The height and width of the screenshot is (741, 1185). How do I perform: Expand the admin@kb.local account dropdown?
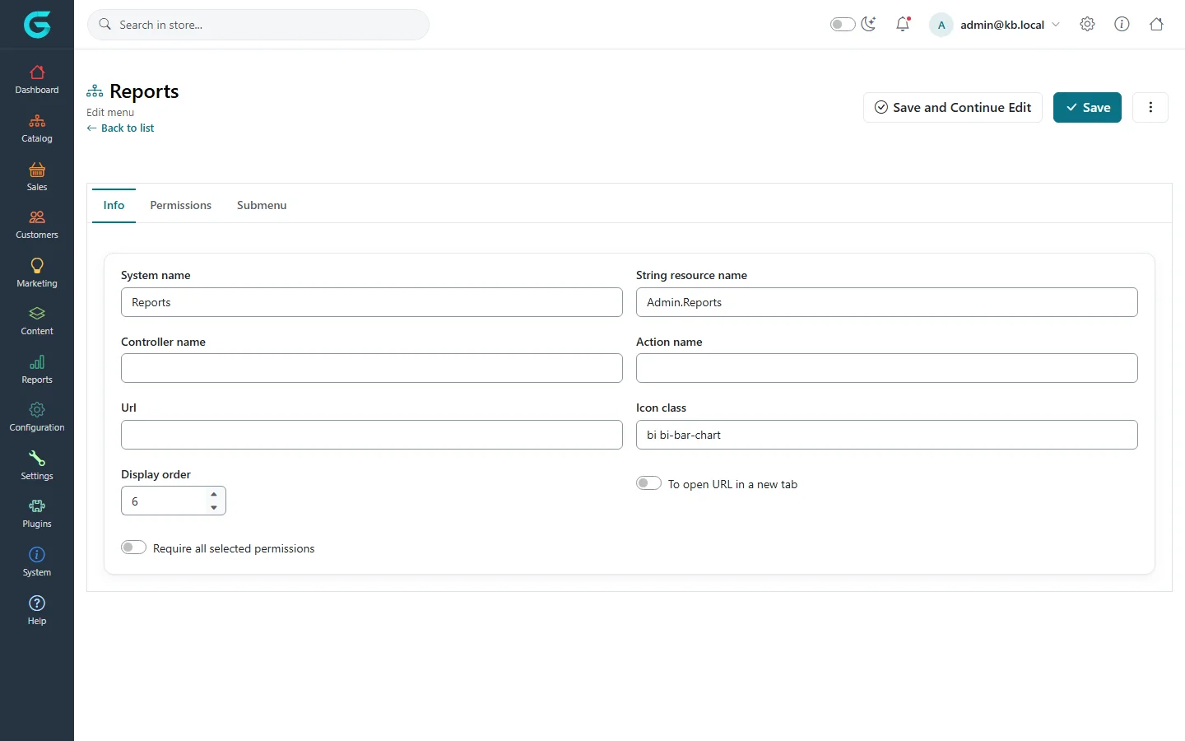point(995,25)
